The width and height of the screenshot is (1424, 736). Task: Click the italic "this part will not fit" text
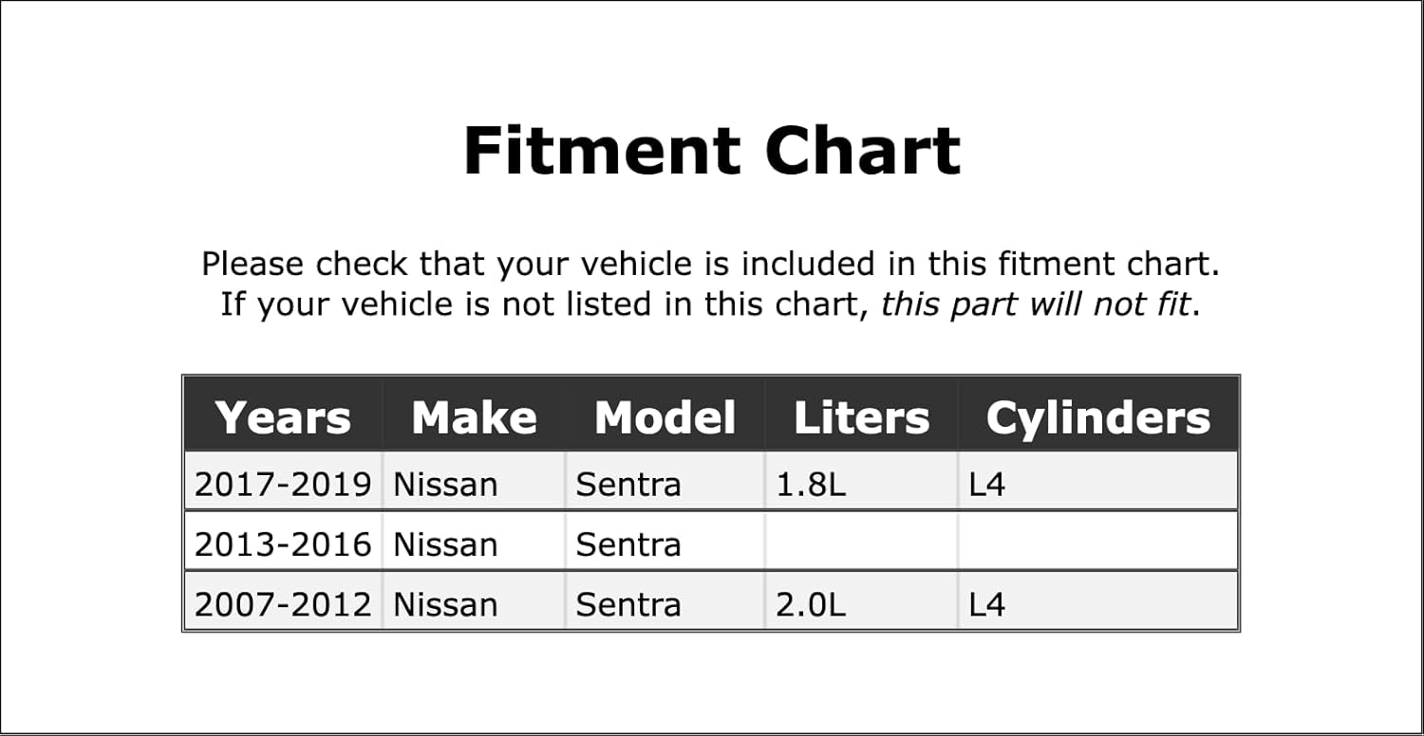click(x=1035, y=304)
